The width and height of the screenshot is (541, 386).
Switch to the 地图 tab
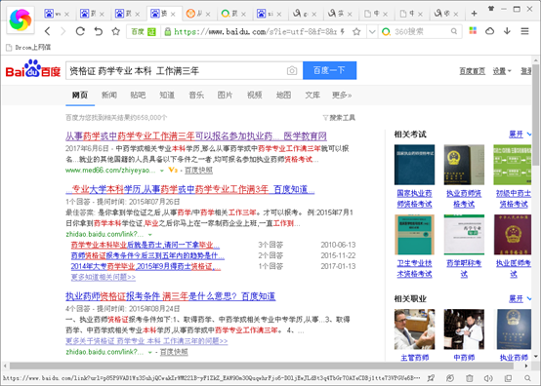coord(283,95)
